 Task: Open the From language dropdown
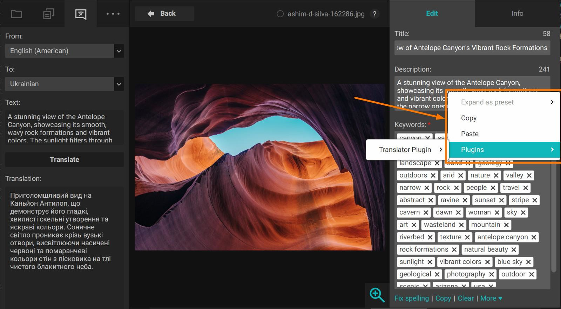pyautogui.click(x=65, y=51)
